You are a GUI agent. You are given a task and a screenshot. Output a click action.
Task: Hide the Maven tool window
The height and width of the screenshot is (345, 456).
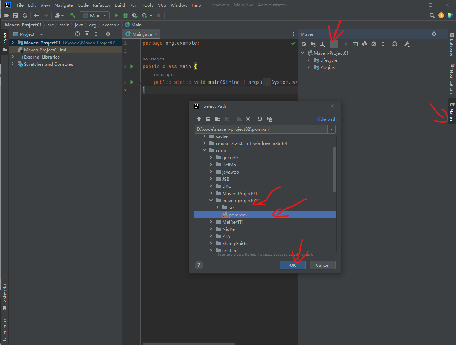(x=443, y=34)
